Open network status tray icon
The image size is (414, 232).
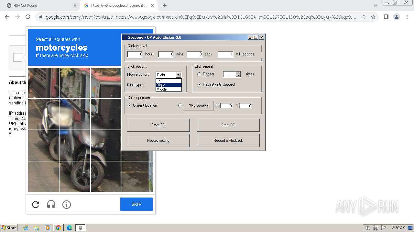376,228
